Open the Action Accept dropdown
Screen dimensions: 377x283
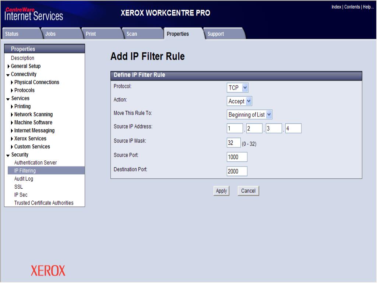239,101
